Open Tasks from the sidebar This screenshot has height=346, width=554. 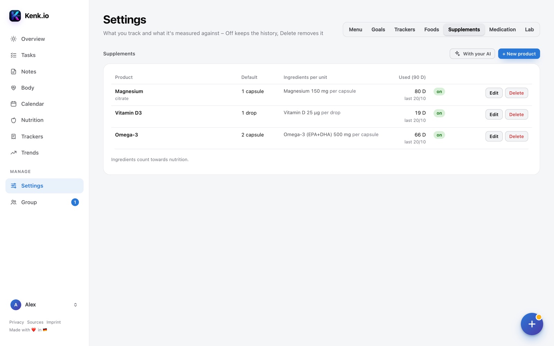point(44,55)
